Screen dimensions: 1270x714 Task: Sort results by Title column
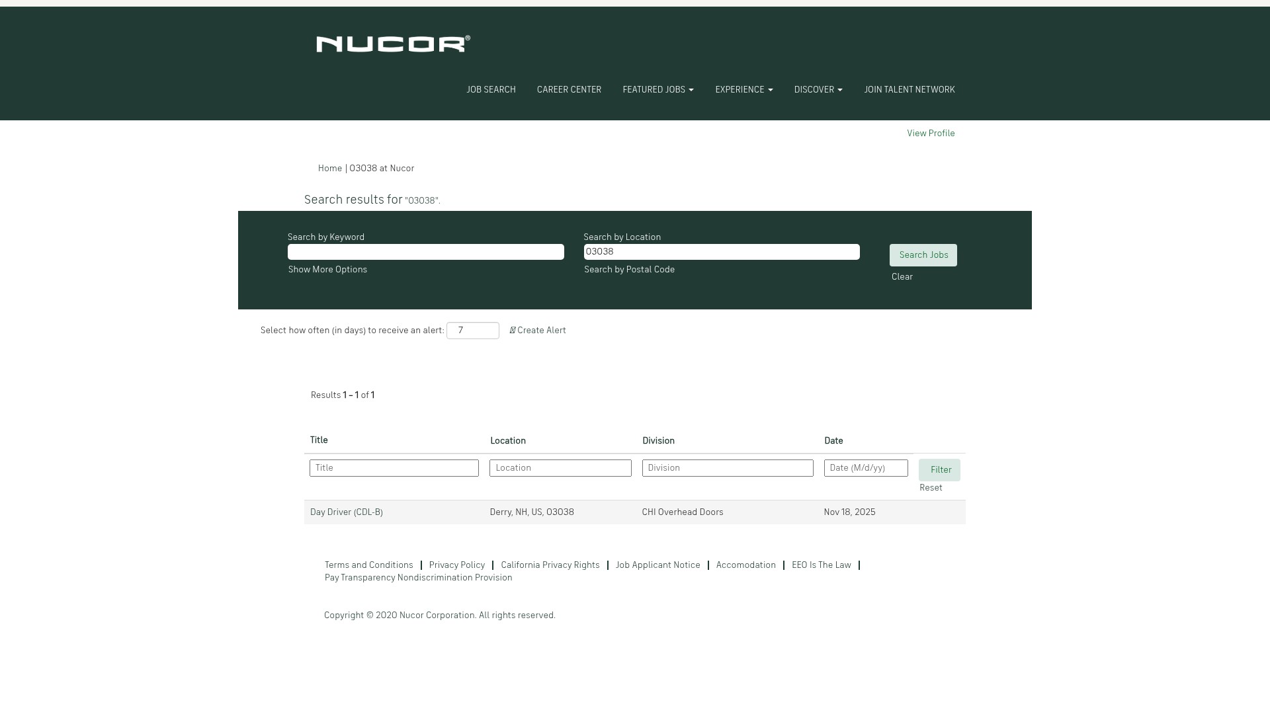(x=319, y=440)
